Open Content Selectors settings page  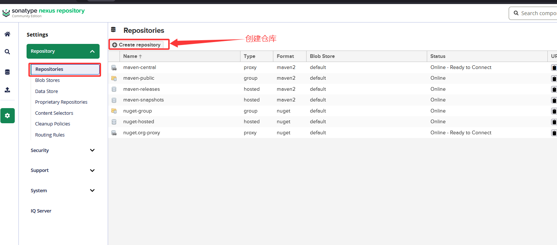54,113
